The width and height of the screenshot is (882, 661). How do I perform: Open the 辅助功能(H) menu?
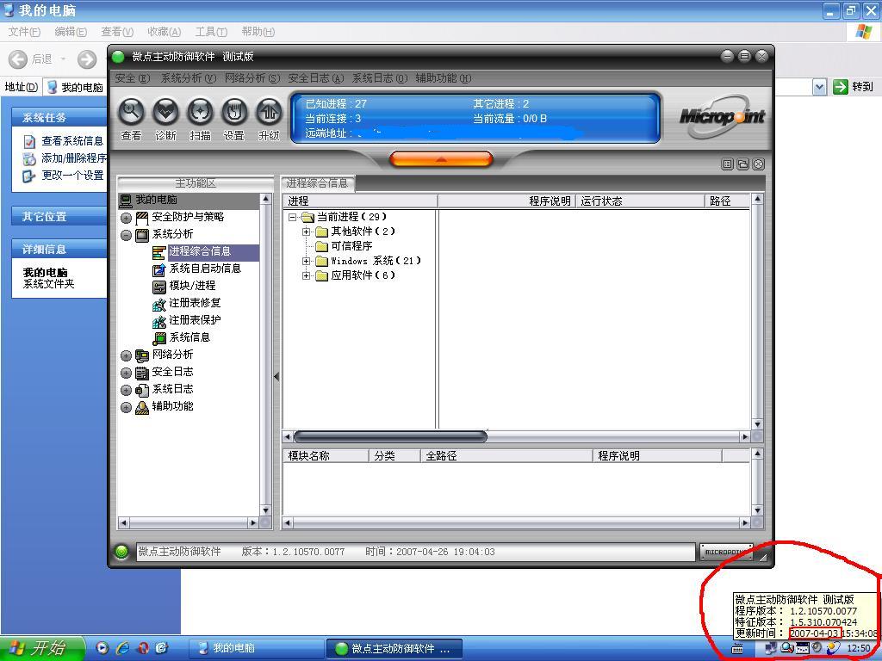pos(444,78)
